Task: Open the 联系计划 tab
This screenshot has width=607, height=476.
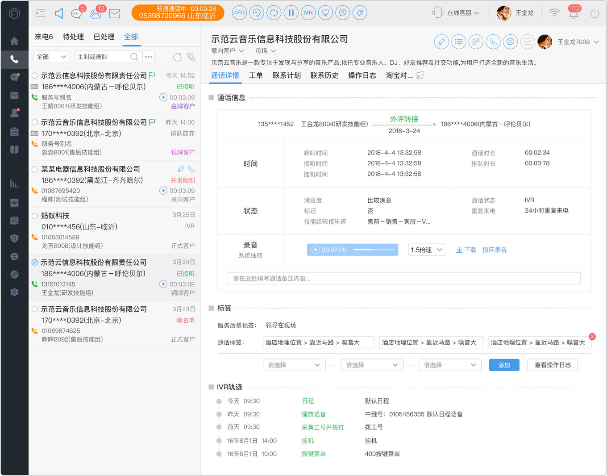Action: click(x=287, y=75)
